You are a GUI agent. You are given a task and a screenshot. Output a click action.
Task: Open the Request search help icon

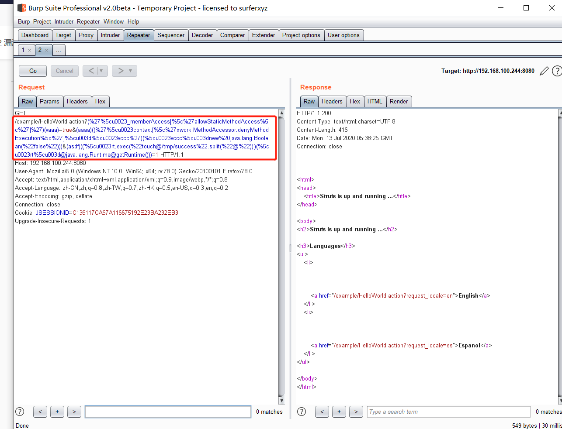(x=20, y=412)
